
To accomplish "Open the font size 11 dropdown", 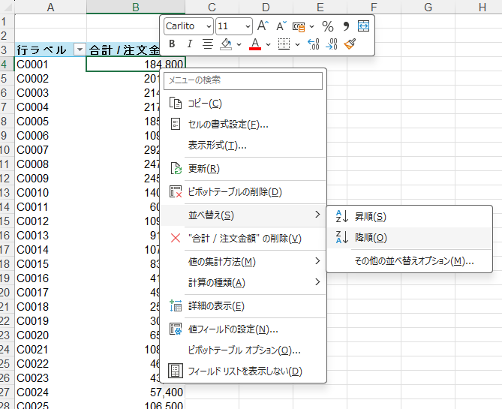I will coord(248,26).
